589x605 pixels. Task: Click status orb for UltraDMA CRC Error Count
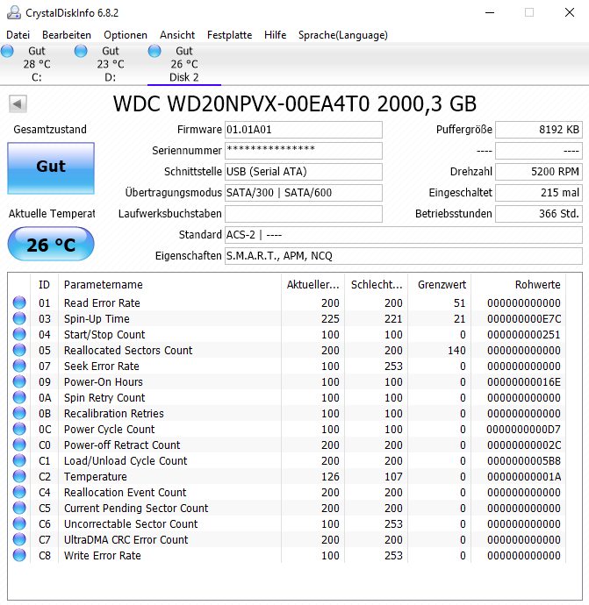[19, 540]
